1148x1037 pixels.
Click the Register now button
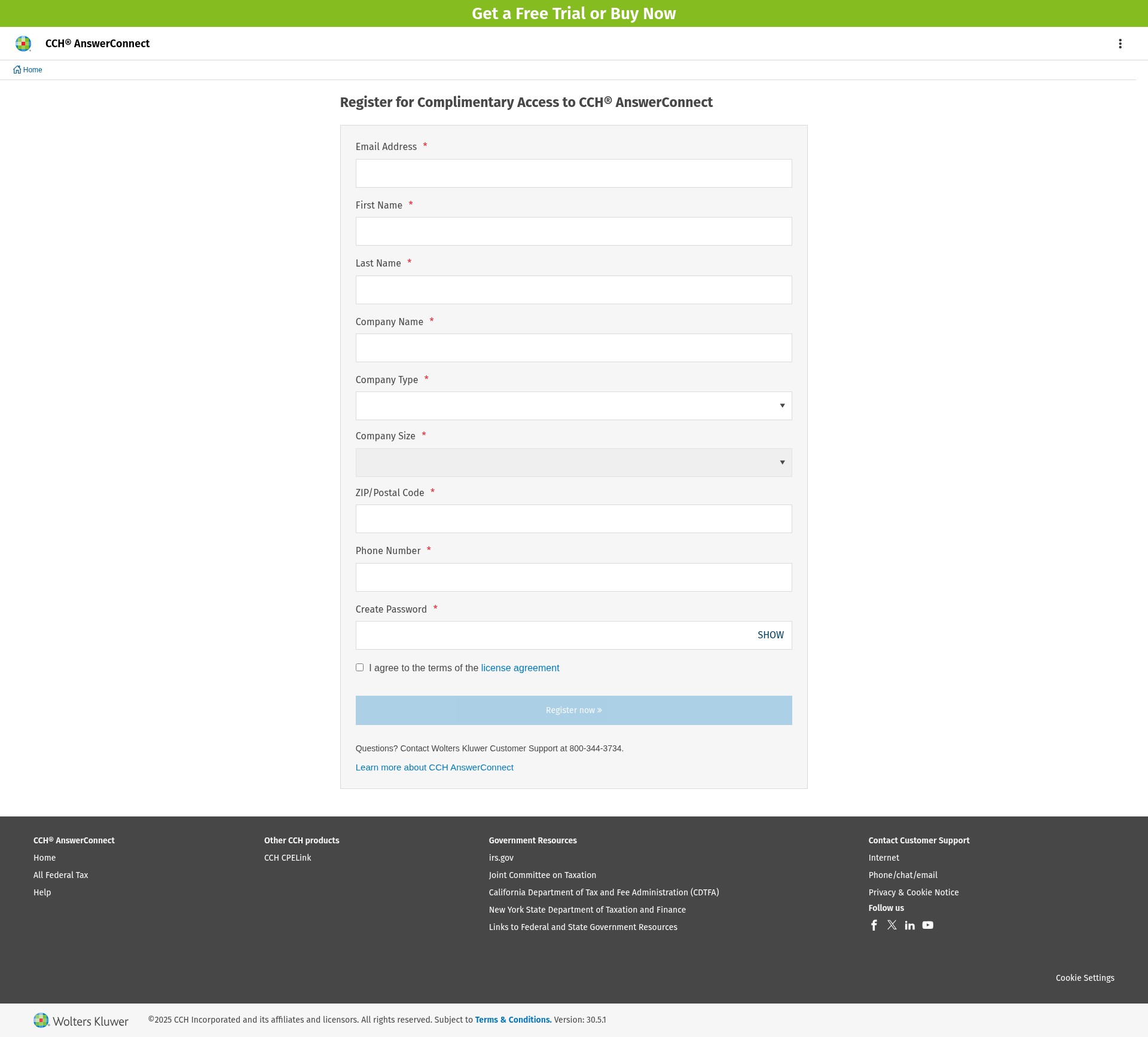point(573,710)
